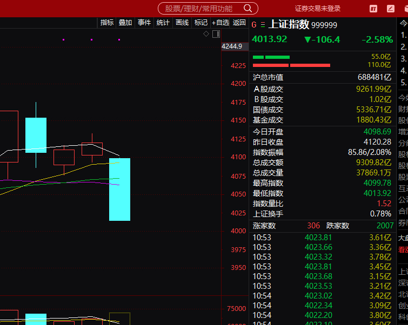Click the 上证指数 title
Screen dimensions: 408x325
[x=289, y=24]
